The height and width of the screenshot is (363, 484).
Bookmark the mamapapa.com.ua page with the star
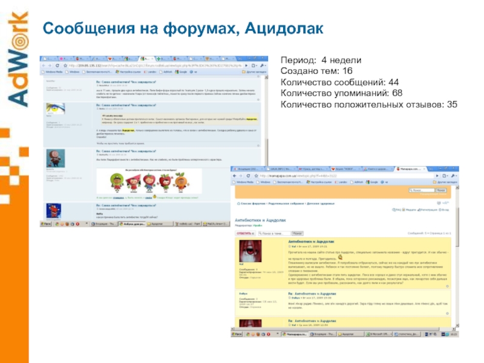(256, 175)
